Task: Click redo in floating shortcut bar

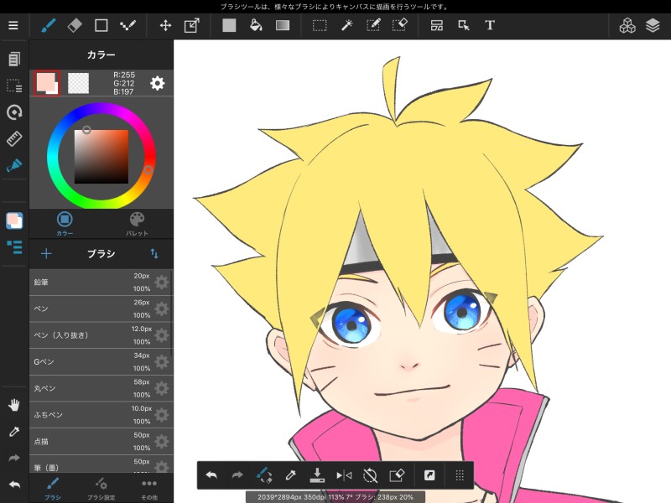Action: [x=237, y=475]
